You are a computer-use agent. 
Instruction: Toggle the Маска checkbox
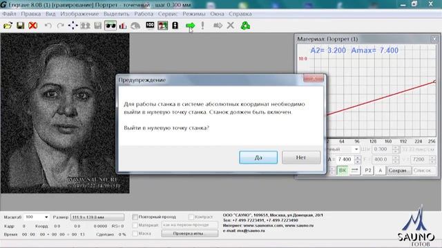point(135,234)
